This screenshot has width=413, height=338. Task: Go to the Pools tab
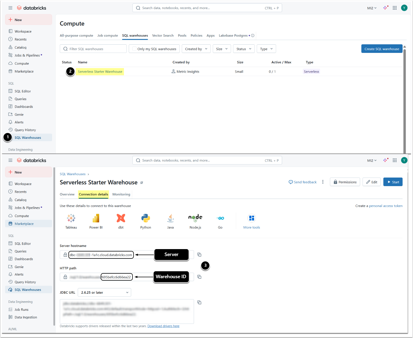tap(182, 36)
